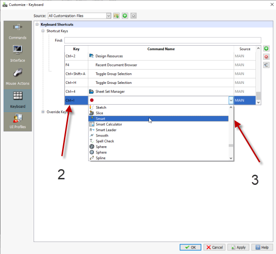Image resolution: width=276 pixels, height=254 pixels.
Task: Click the Recent Document Browser command name
Action: click(x=116, y=65)
